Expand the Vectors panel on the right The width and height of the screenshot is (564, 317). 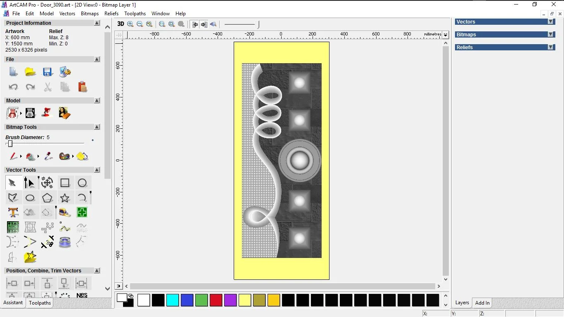550,22
